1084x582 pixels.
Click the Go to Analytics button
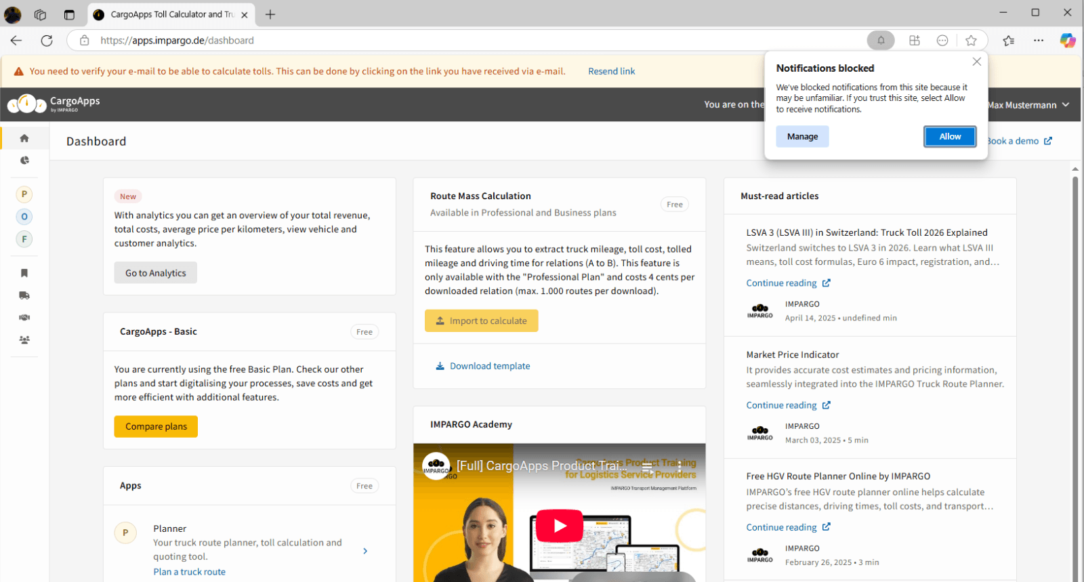(156, 273)
